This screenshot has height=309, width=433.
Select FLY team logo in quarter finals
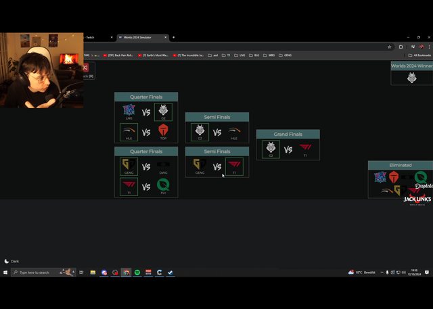pos(163,186)
